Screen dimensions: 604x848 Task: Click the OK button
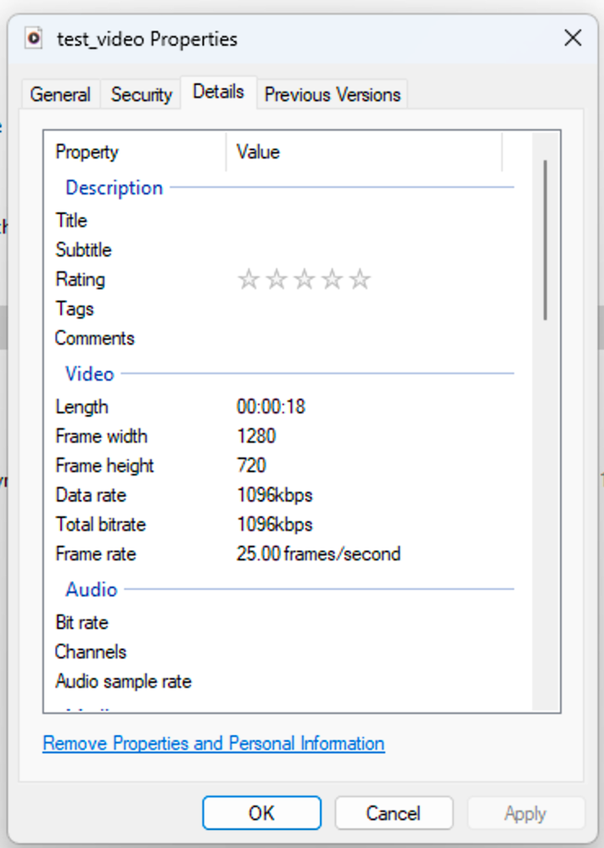tap(261, 812)
